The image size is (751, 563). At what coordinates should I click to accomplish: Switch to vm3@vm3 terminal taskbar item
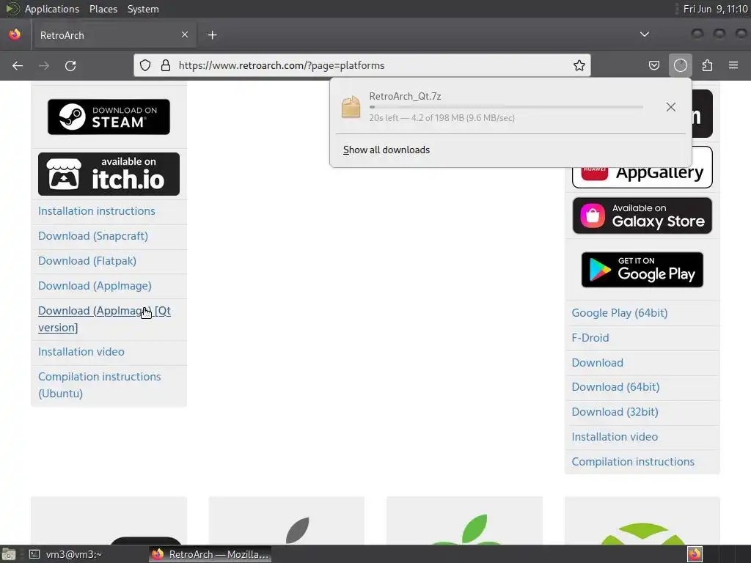coord(67,554)
